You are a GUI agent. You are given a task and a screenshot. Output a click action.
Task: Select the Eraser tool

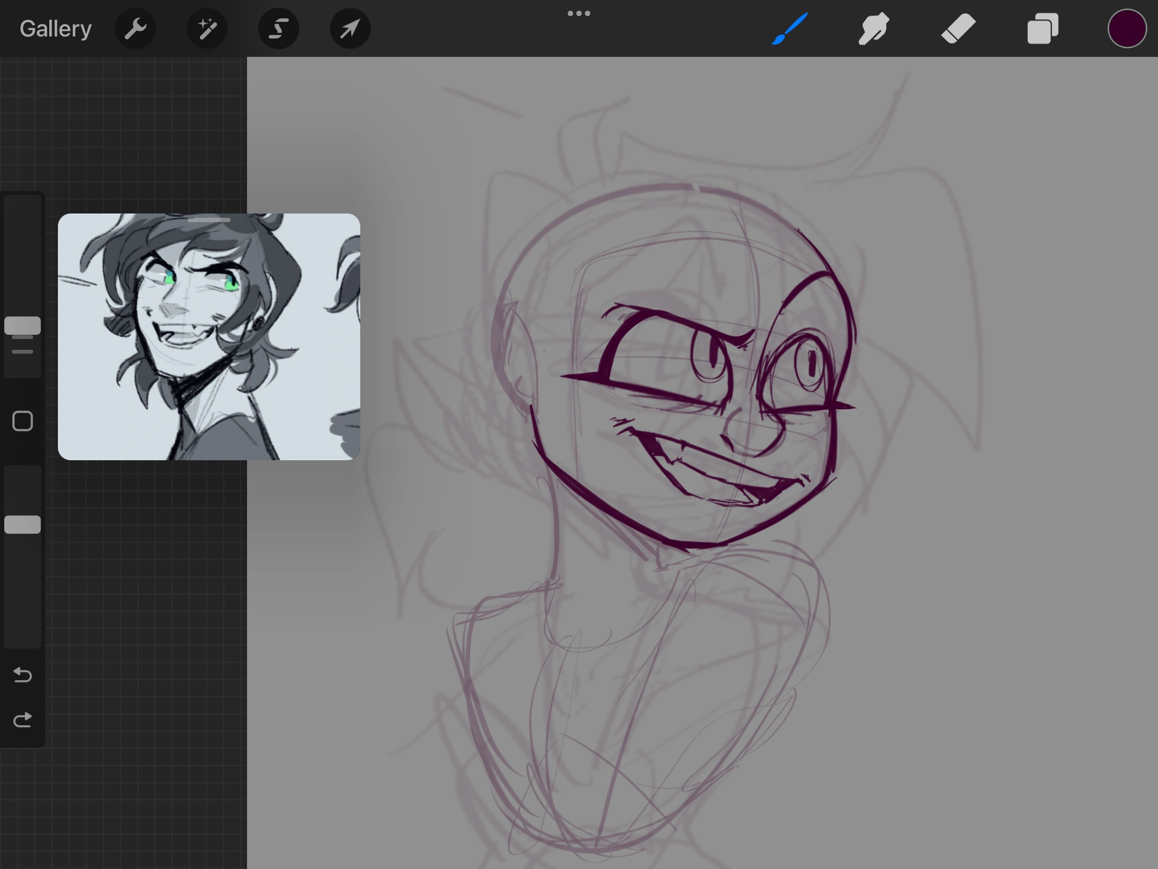point(957,28)
